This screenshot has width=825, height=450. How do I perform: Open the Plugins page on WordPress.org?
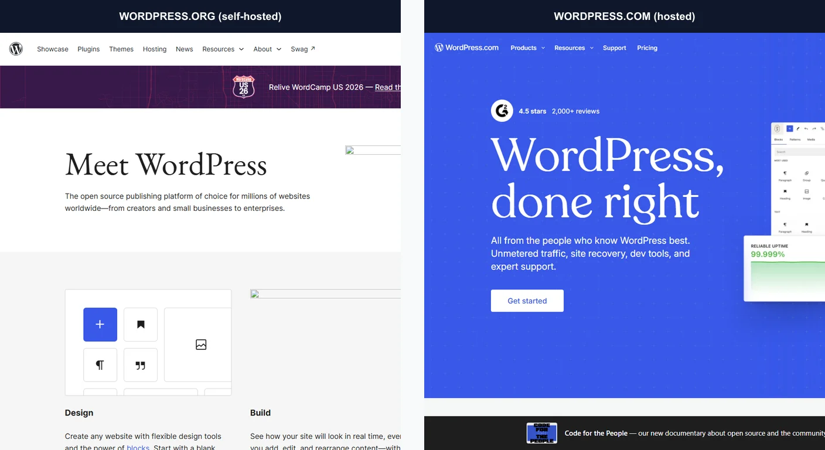88,49
